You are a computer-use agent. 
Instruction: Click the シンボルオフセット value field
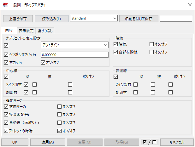[x=74, y=55]
